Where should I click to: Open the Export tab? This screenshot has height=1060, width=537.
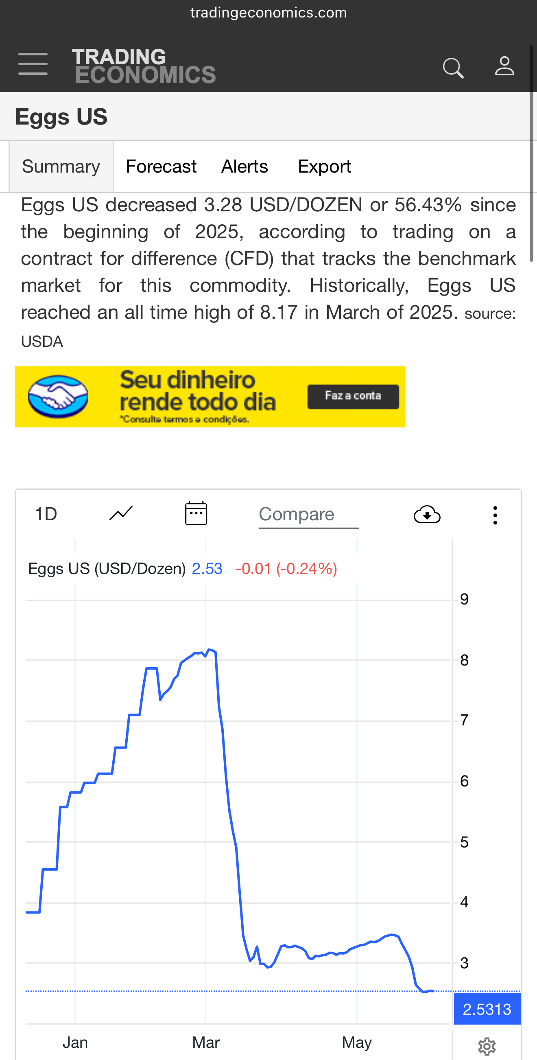(x=324, y=166)
